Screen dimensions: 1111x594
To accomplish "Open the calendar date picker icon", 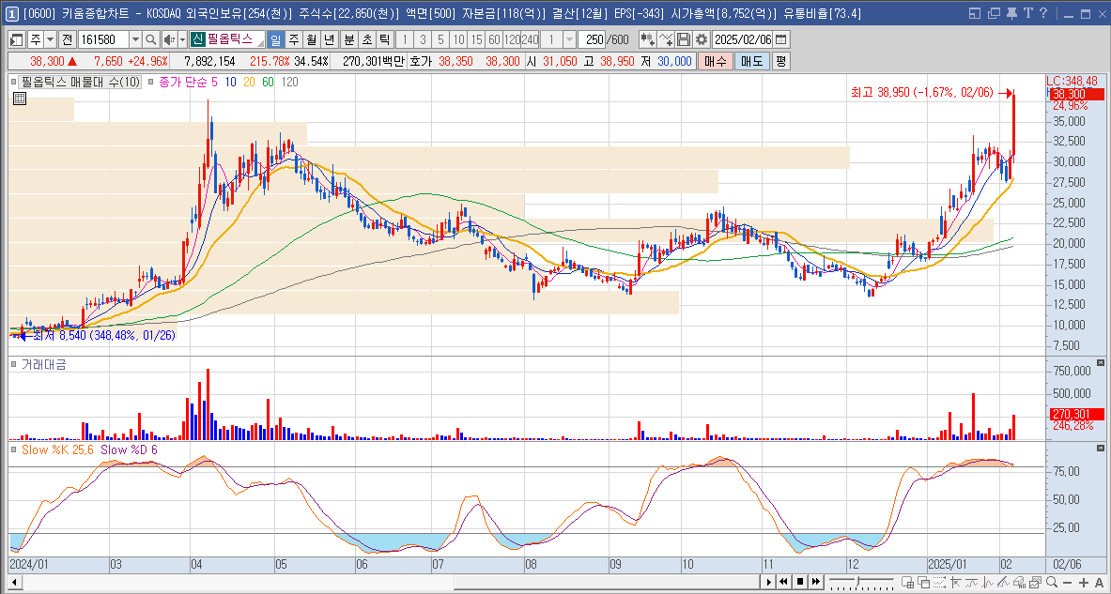I will (781, 38).
